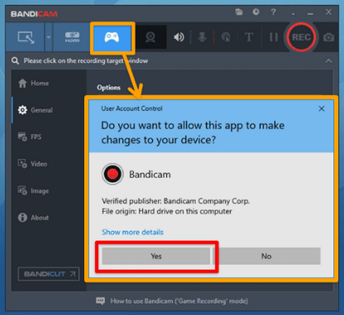This screenshot has width=344, height=315.
Task: Click 'File origin: Hard drive on this computer'
Action: click(x=167, y=211)
